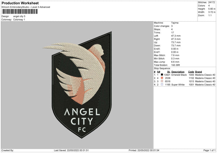Click the stitch count 13921
Image resolution: width=217 pixels, height=153 pixels.
coord(167,75)
